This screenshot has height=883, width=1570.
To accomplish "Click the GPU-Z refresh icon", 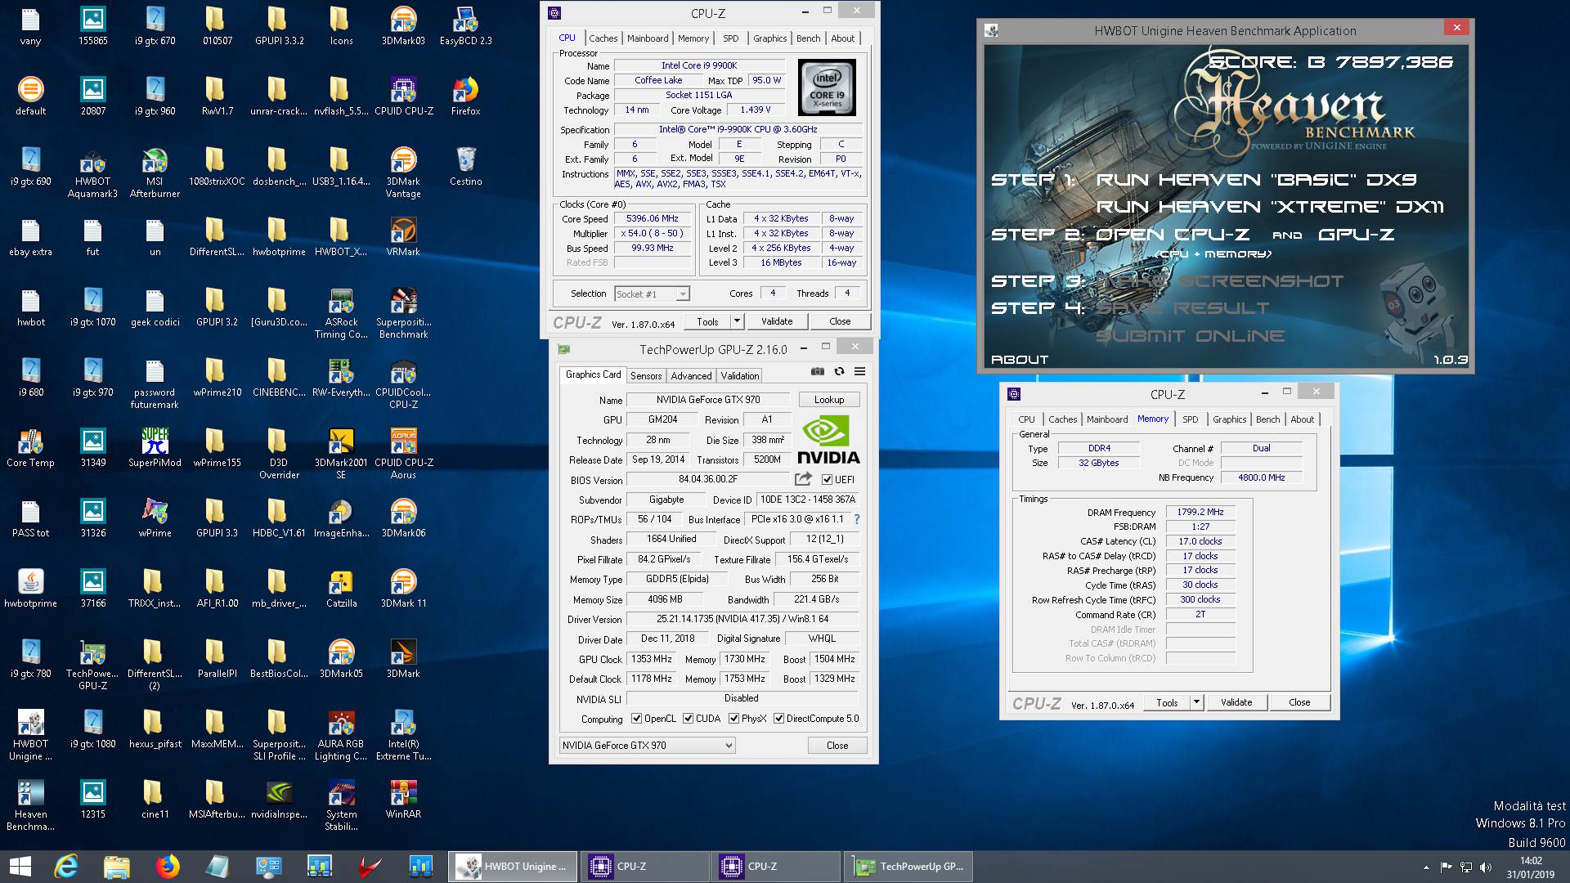I will [x=839, y=371].
